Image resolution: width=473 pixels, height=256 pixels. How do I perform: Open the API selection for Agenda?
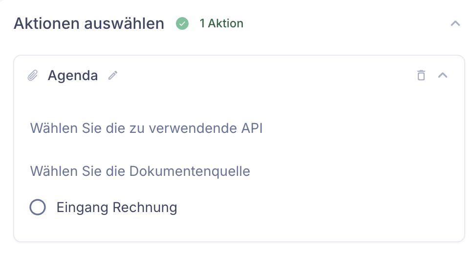146,128
